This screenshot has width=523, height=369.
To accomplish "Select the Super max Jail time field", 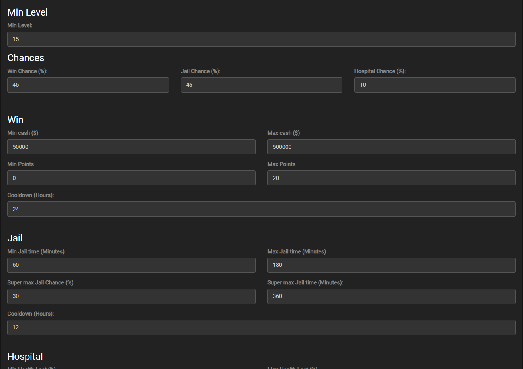I will pyautogui.click(x=391, y=296).
